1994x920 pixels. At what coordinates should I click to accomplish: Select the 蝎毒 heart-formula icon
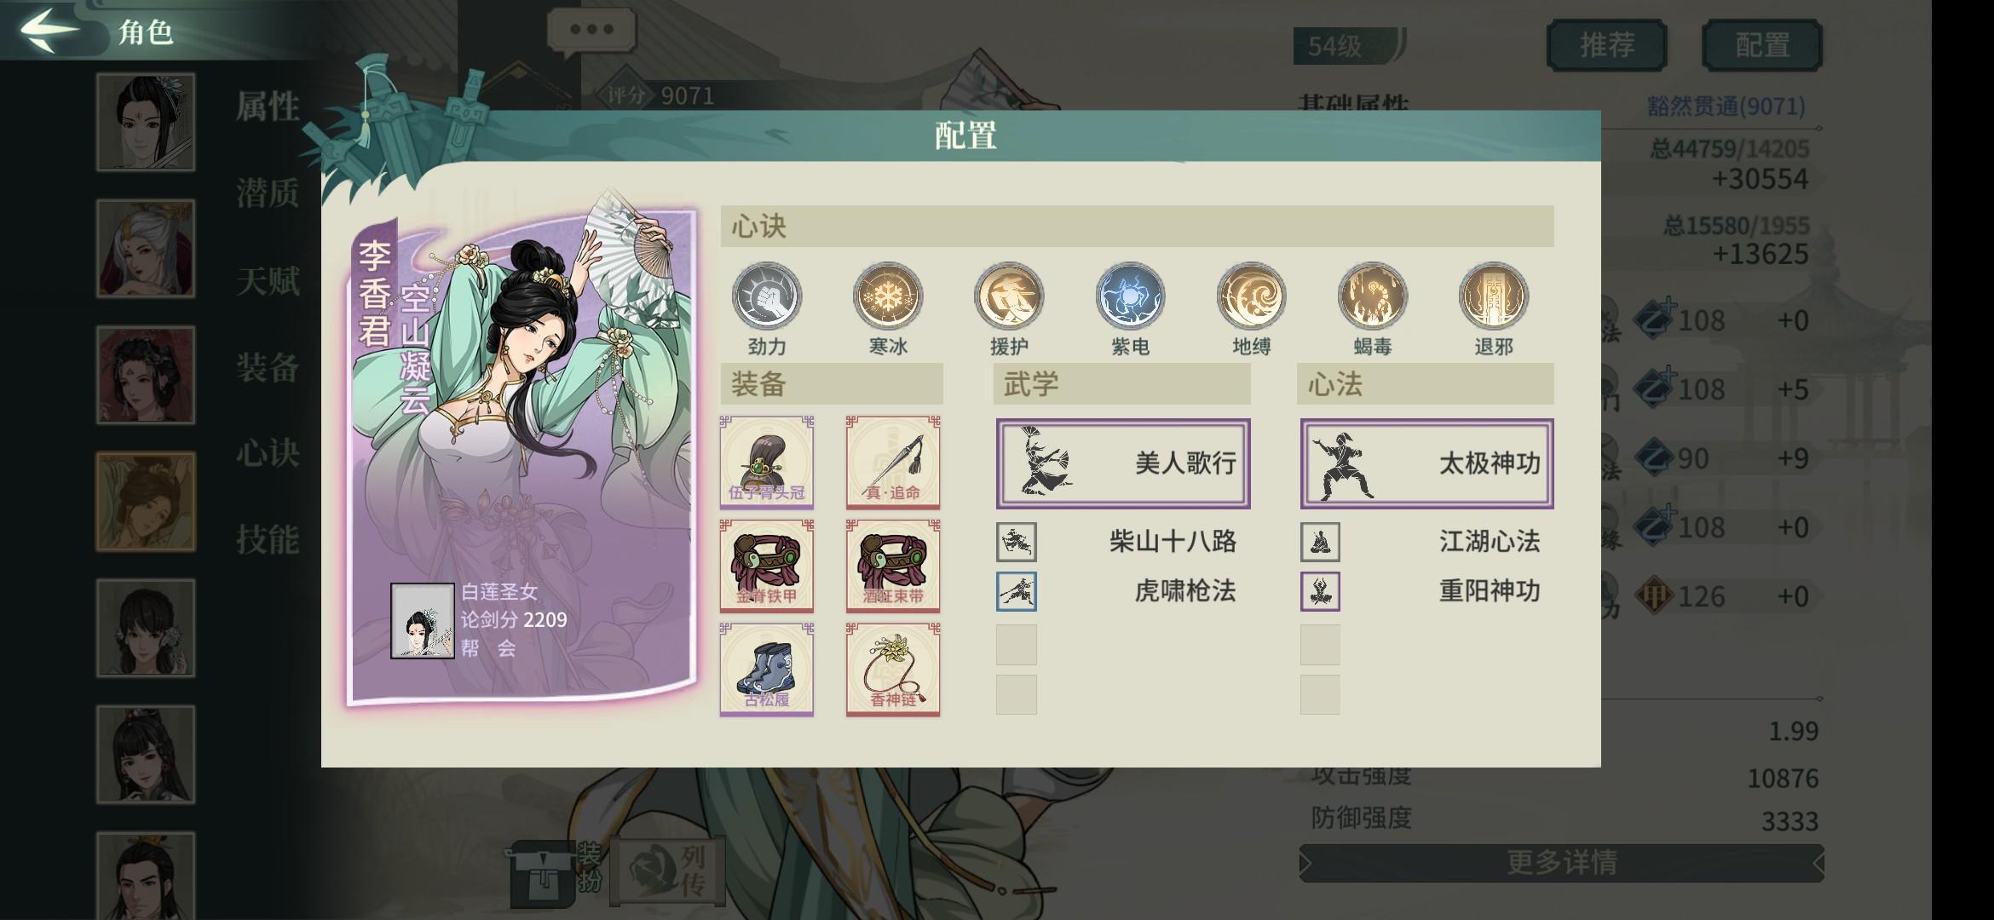(1372, 296)
